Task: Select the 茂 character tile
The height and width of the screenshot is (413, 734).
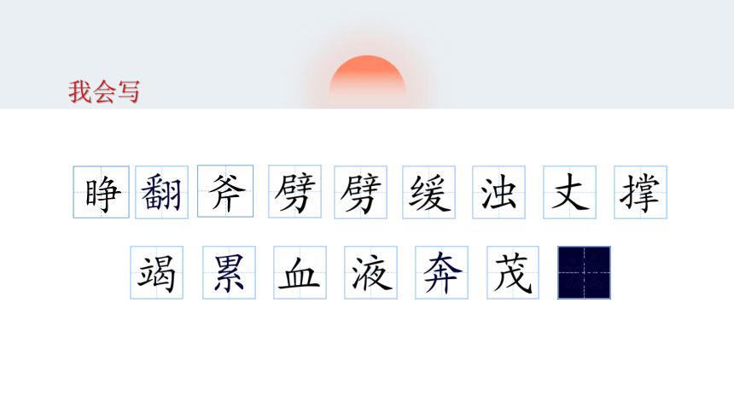Action: 513,272
